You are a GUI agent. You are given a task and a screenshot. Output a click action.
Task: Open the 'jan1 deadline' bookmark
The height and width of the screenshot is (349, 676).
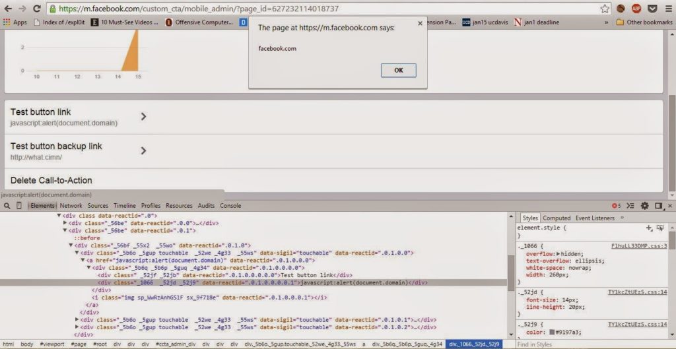(537, 22)
